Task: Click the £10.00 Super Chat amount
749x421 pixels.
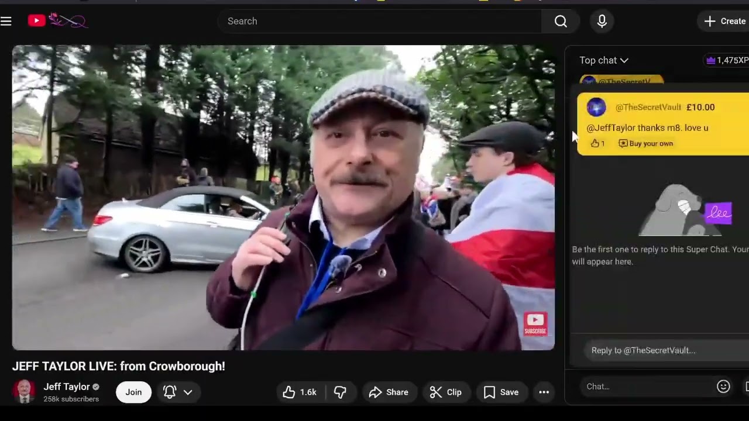Action: (x=700, y=107)
